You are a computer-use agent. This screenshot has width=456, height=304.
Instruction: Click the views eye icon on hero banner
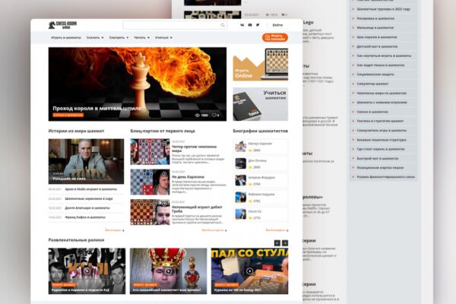(x=197, y=116)
